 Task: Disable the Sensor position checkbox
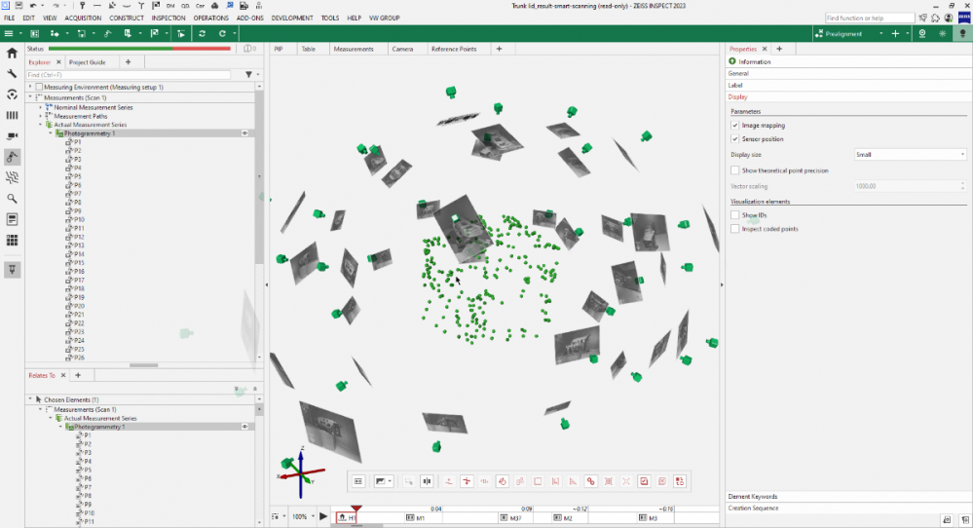pyautogui.click(x=734, y=139)
